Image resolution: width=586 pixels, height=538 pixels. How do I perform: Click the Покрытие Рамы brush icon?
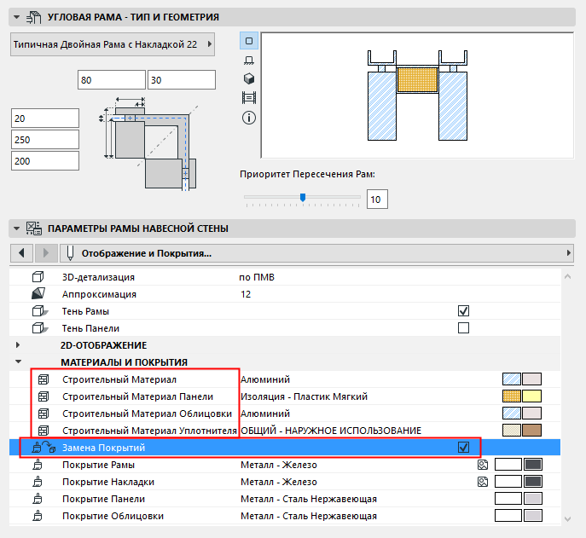(x=38, y=465)
